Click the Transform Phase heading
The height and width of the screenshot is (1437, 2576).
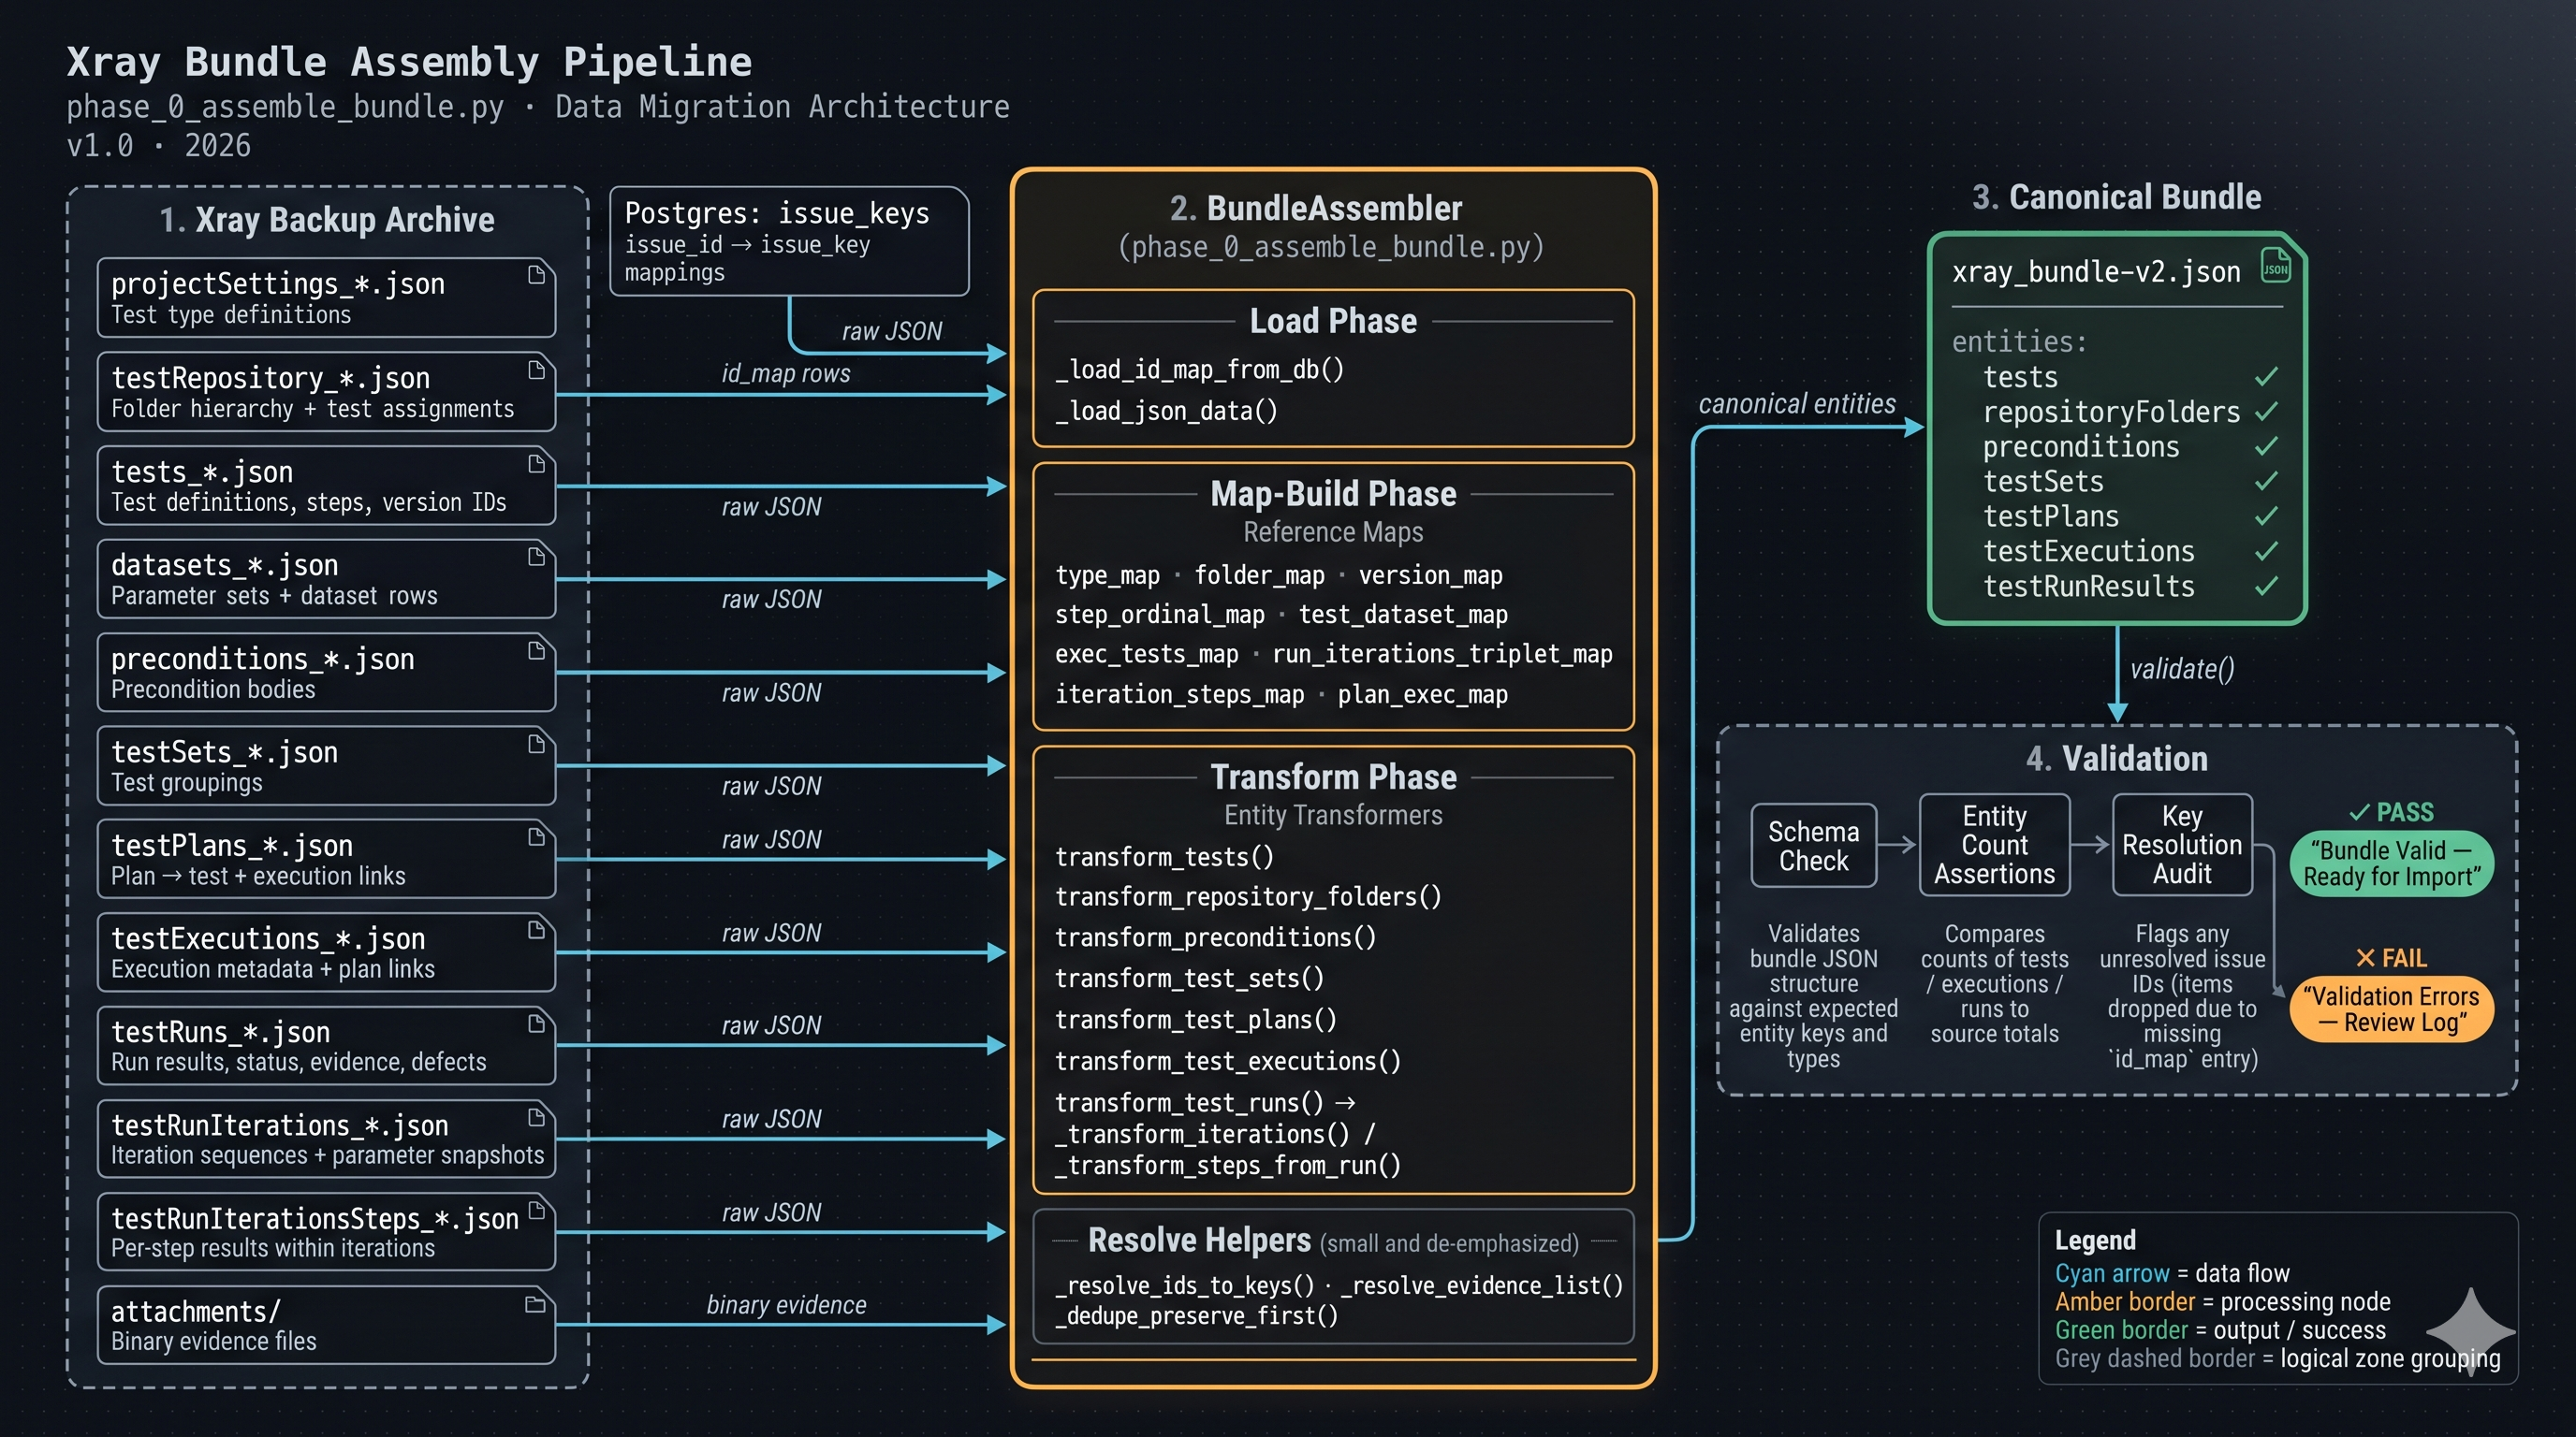pos(1333,777)
